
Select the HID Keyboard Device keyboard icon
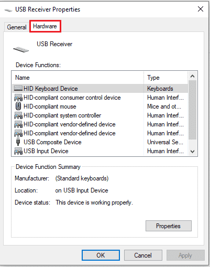[18, 88]
